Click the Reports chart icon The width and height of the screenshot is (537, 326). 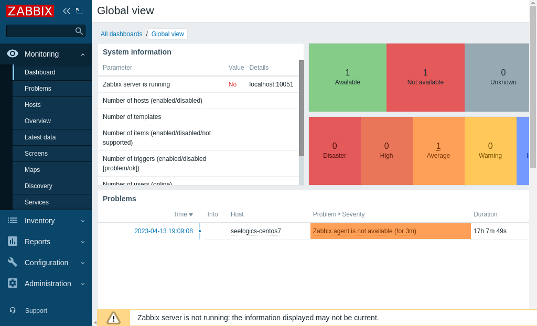(x=13, y=242)
